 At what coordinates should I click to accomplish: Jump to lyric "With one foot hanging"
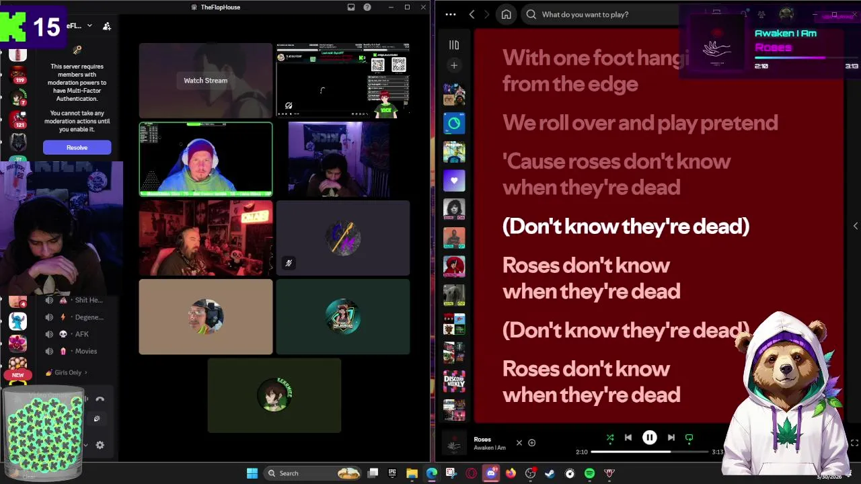click(x=596, y=71)
